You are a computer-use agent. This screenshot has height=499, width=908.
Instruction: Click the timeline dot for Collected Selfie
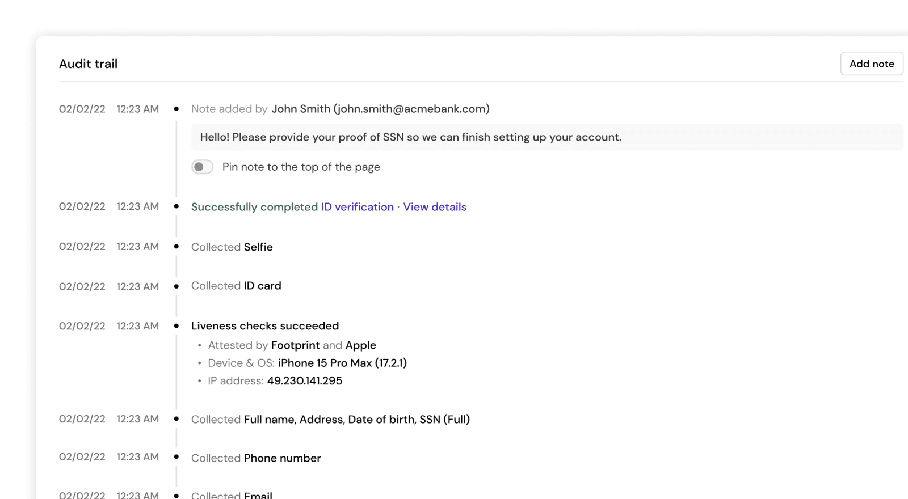(176, 247)
